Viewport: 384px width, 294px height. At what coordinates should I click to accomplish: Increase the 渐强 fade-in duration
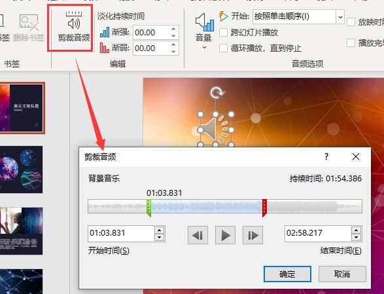(173, 29)
